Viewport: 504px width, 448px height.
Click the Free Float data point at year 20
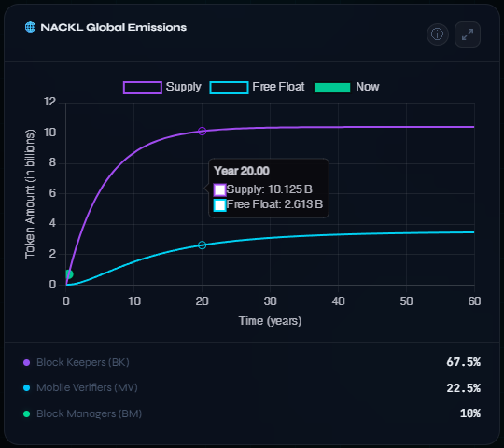tap(202, 245)
